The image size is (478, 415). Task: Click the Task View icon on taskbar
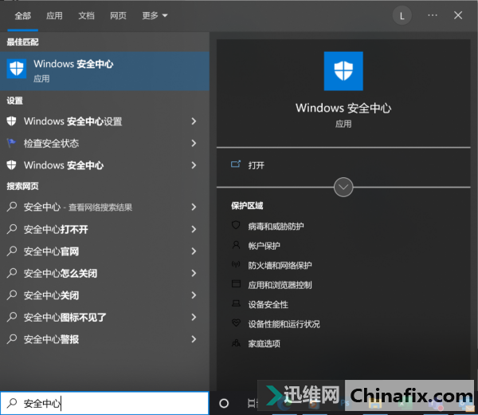point(252,403)
